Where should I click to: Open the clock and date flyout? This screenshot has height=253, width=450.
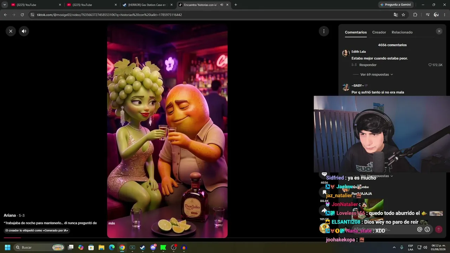pos(439,247)
